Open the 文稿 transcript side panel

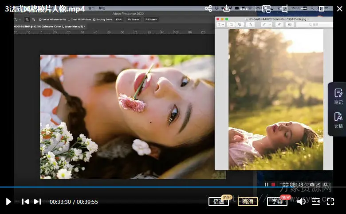pos(338,120)
